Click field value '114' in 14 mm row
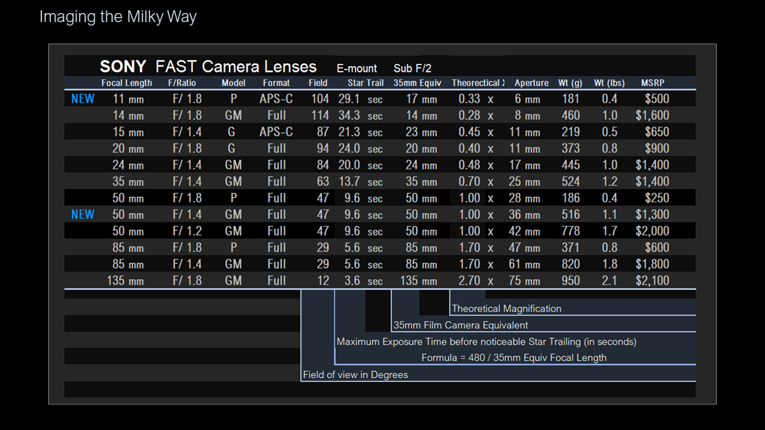 (x=320, y=116)
